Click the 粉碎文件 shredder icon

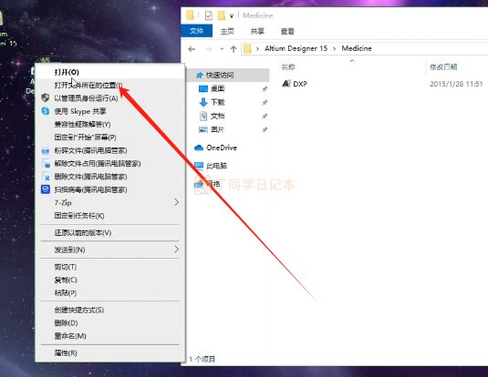click(46, 151)
